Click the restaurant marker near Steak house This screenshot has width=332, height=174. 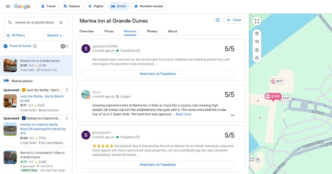pyautogui.click(x=258, y=160)
